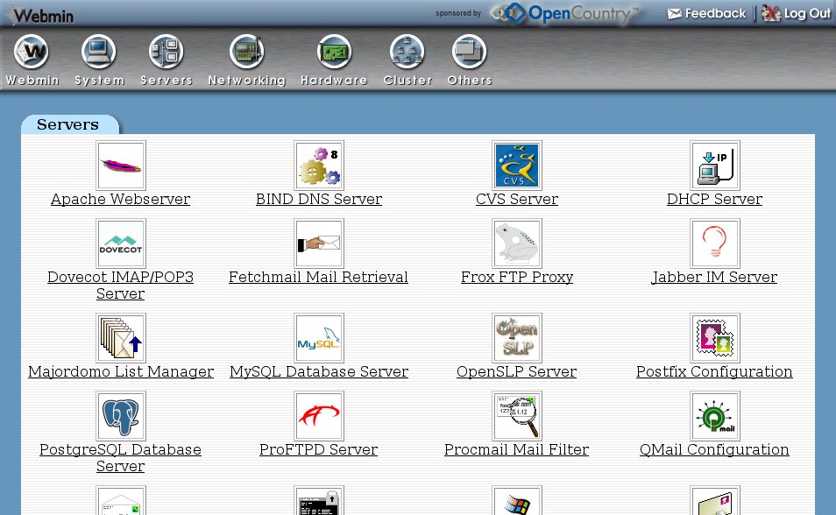Go to the Hardware category

pyautogui.click(x=334, y=60)
